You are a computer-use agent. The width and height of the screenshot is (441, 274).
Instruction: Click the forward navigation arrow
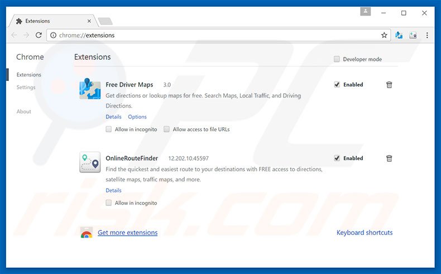click(26, 35)
